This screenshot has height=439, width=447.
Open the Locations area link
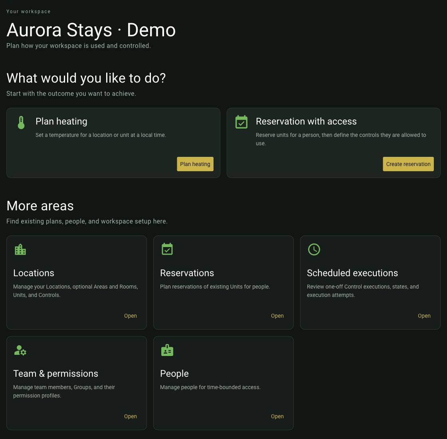pyautogui.click(x=130, y=316)
